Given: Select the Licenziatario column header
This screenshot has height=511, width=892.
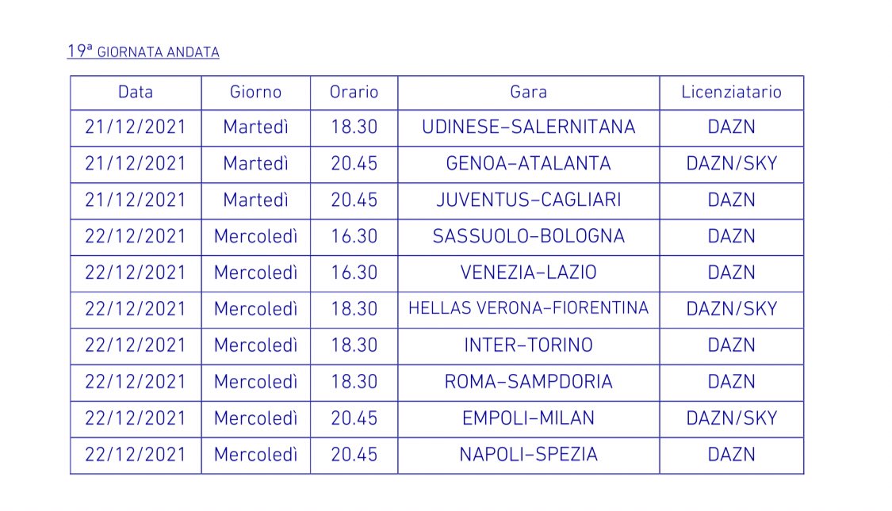Looking at the screenshot, I should (x=731, y=92).
